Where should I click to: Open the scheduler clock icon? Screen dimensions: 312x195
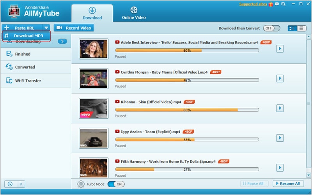tap(10, 184)
